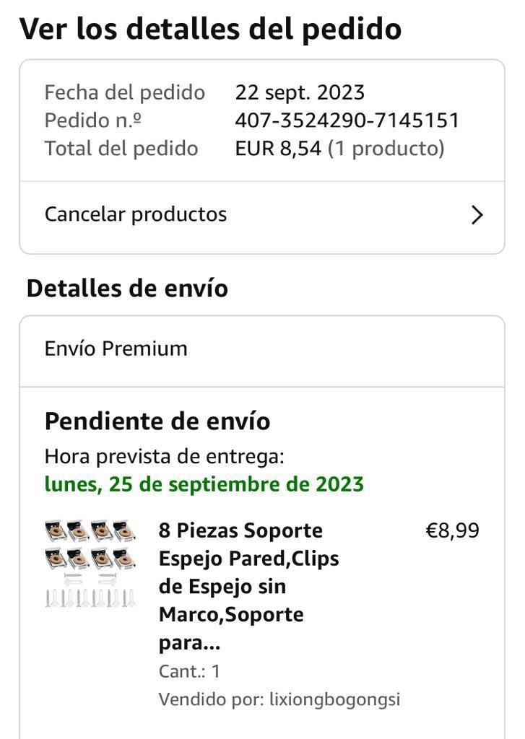The width and height of the screenshot is (525, 739).
Task: Click the Hora prevista de entrega label
Action: pyautogui.click(x=165, y=456)
